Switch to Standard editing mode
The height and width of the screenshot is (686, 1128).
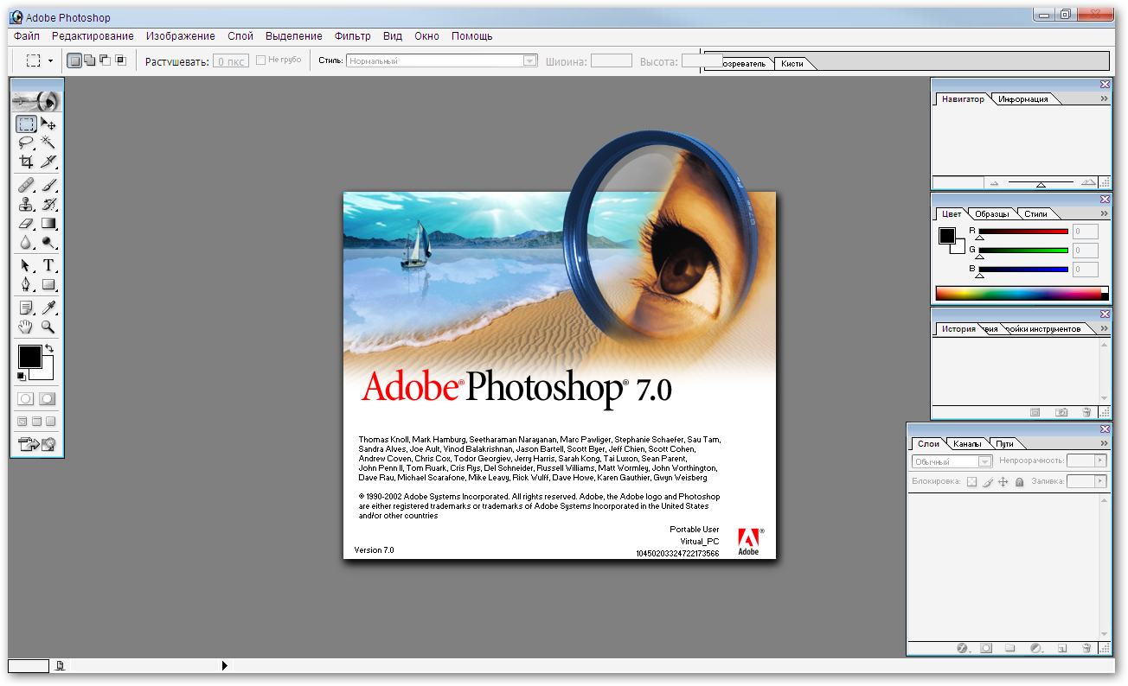pyautogui.click(x=26, y=399)
